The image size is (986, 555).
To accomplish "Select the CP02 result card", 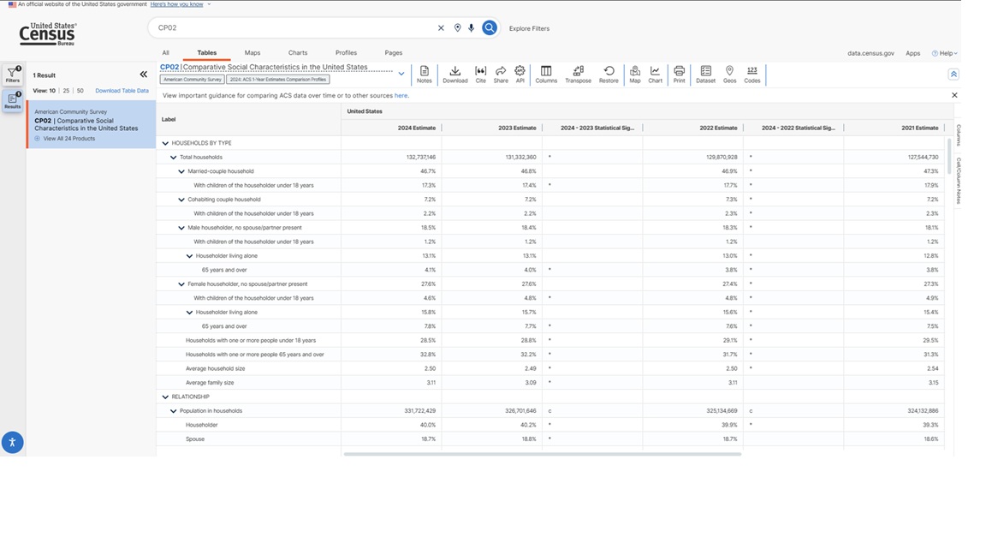I will tap(92, 124).
